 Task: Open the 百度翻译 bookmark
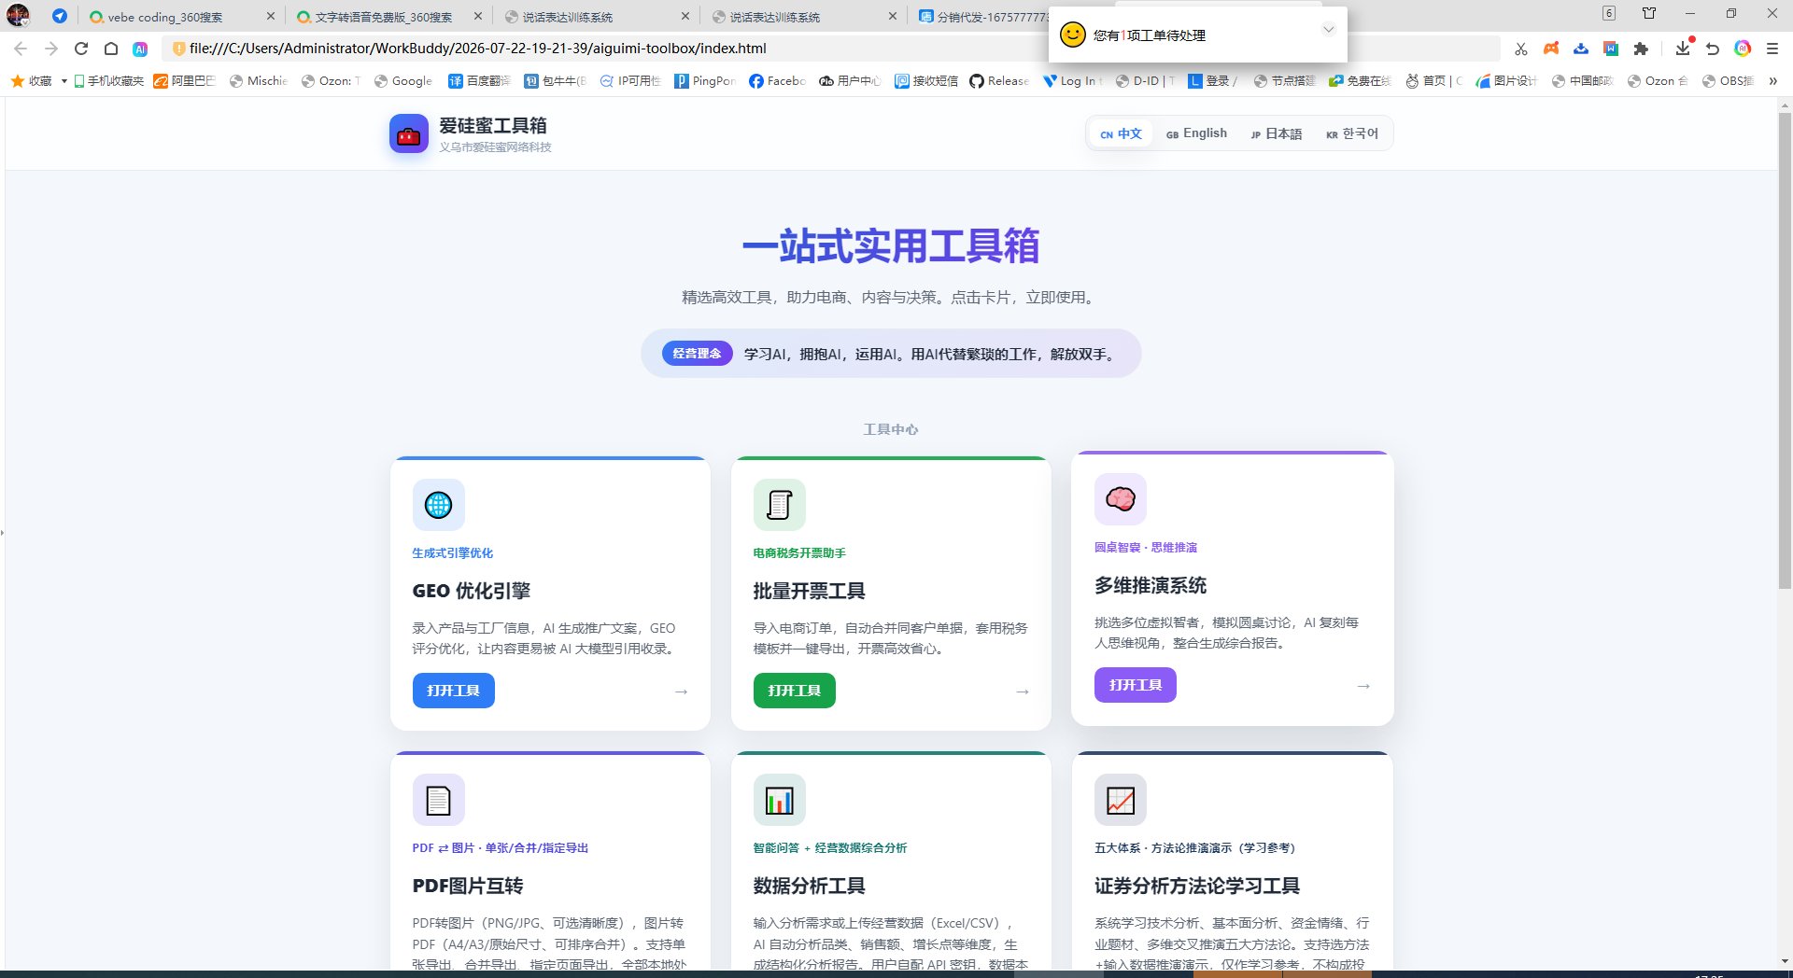(479, 81)
